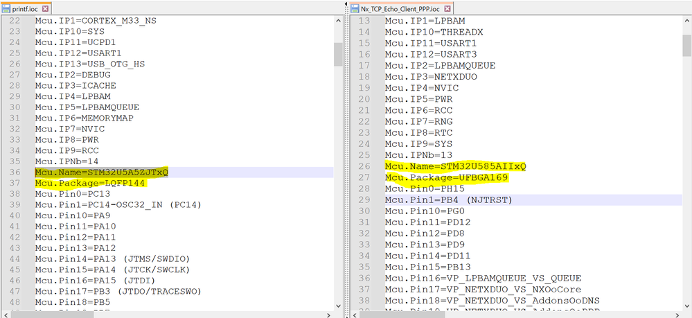
Task: Click the line Mcu.Pin15=PB13
Action: [427, 267]
